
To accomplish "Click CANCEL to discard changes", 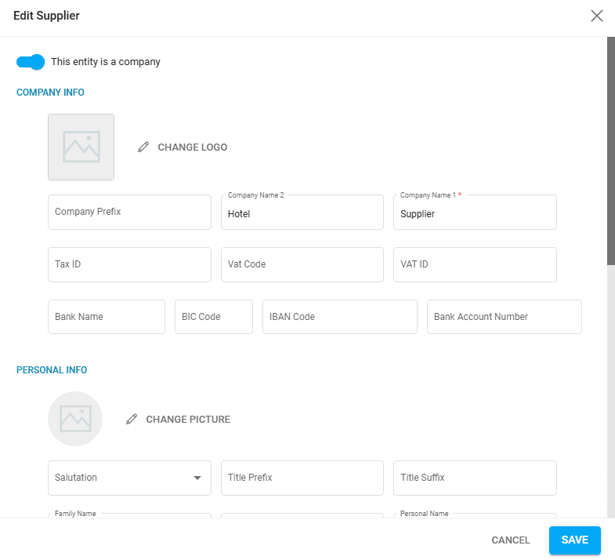I will 511,540.
